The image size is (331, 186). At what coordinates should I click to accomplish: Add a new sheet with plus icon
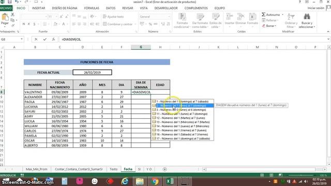tap(164, 169)
